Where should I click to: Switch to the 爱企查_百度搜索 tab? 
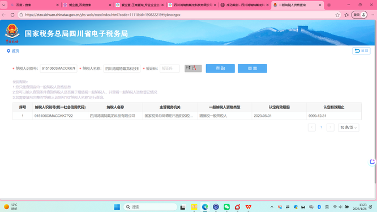86,5
